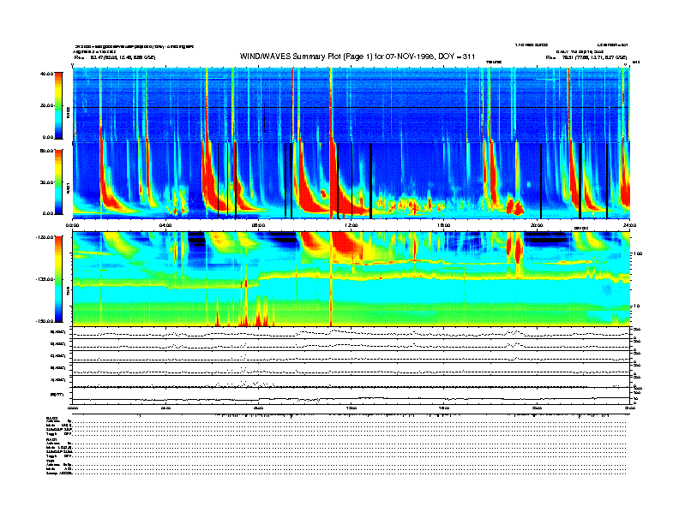Click the 100 frequency label right of the TNR panel
Image resolution: width=679 pixels, height=524 pixels.
[x=638, y=253]
